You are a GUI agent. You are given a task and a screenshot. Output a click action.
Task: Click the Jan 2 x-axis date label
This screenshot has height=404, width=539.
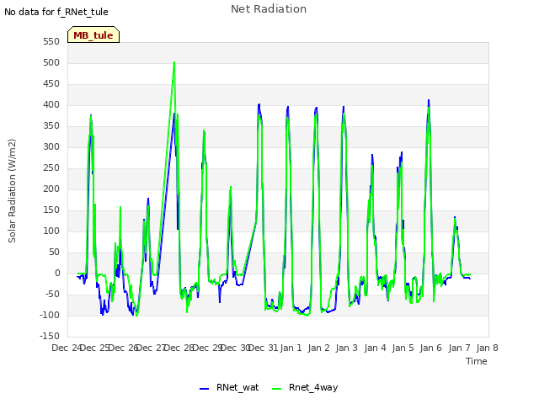pos(319,348)
